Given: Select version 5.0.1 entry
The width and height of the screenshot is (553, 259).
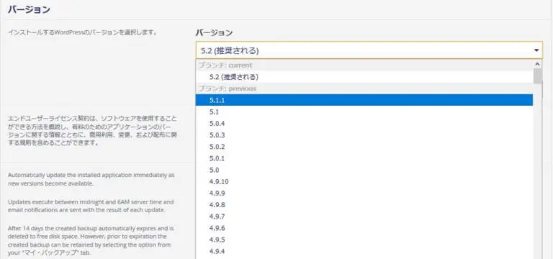Looking at the screenshot, I should click(364, 158).
